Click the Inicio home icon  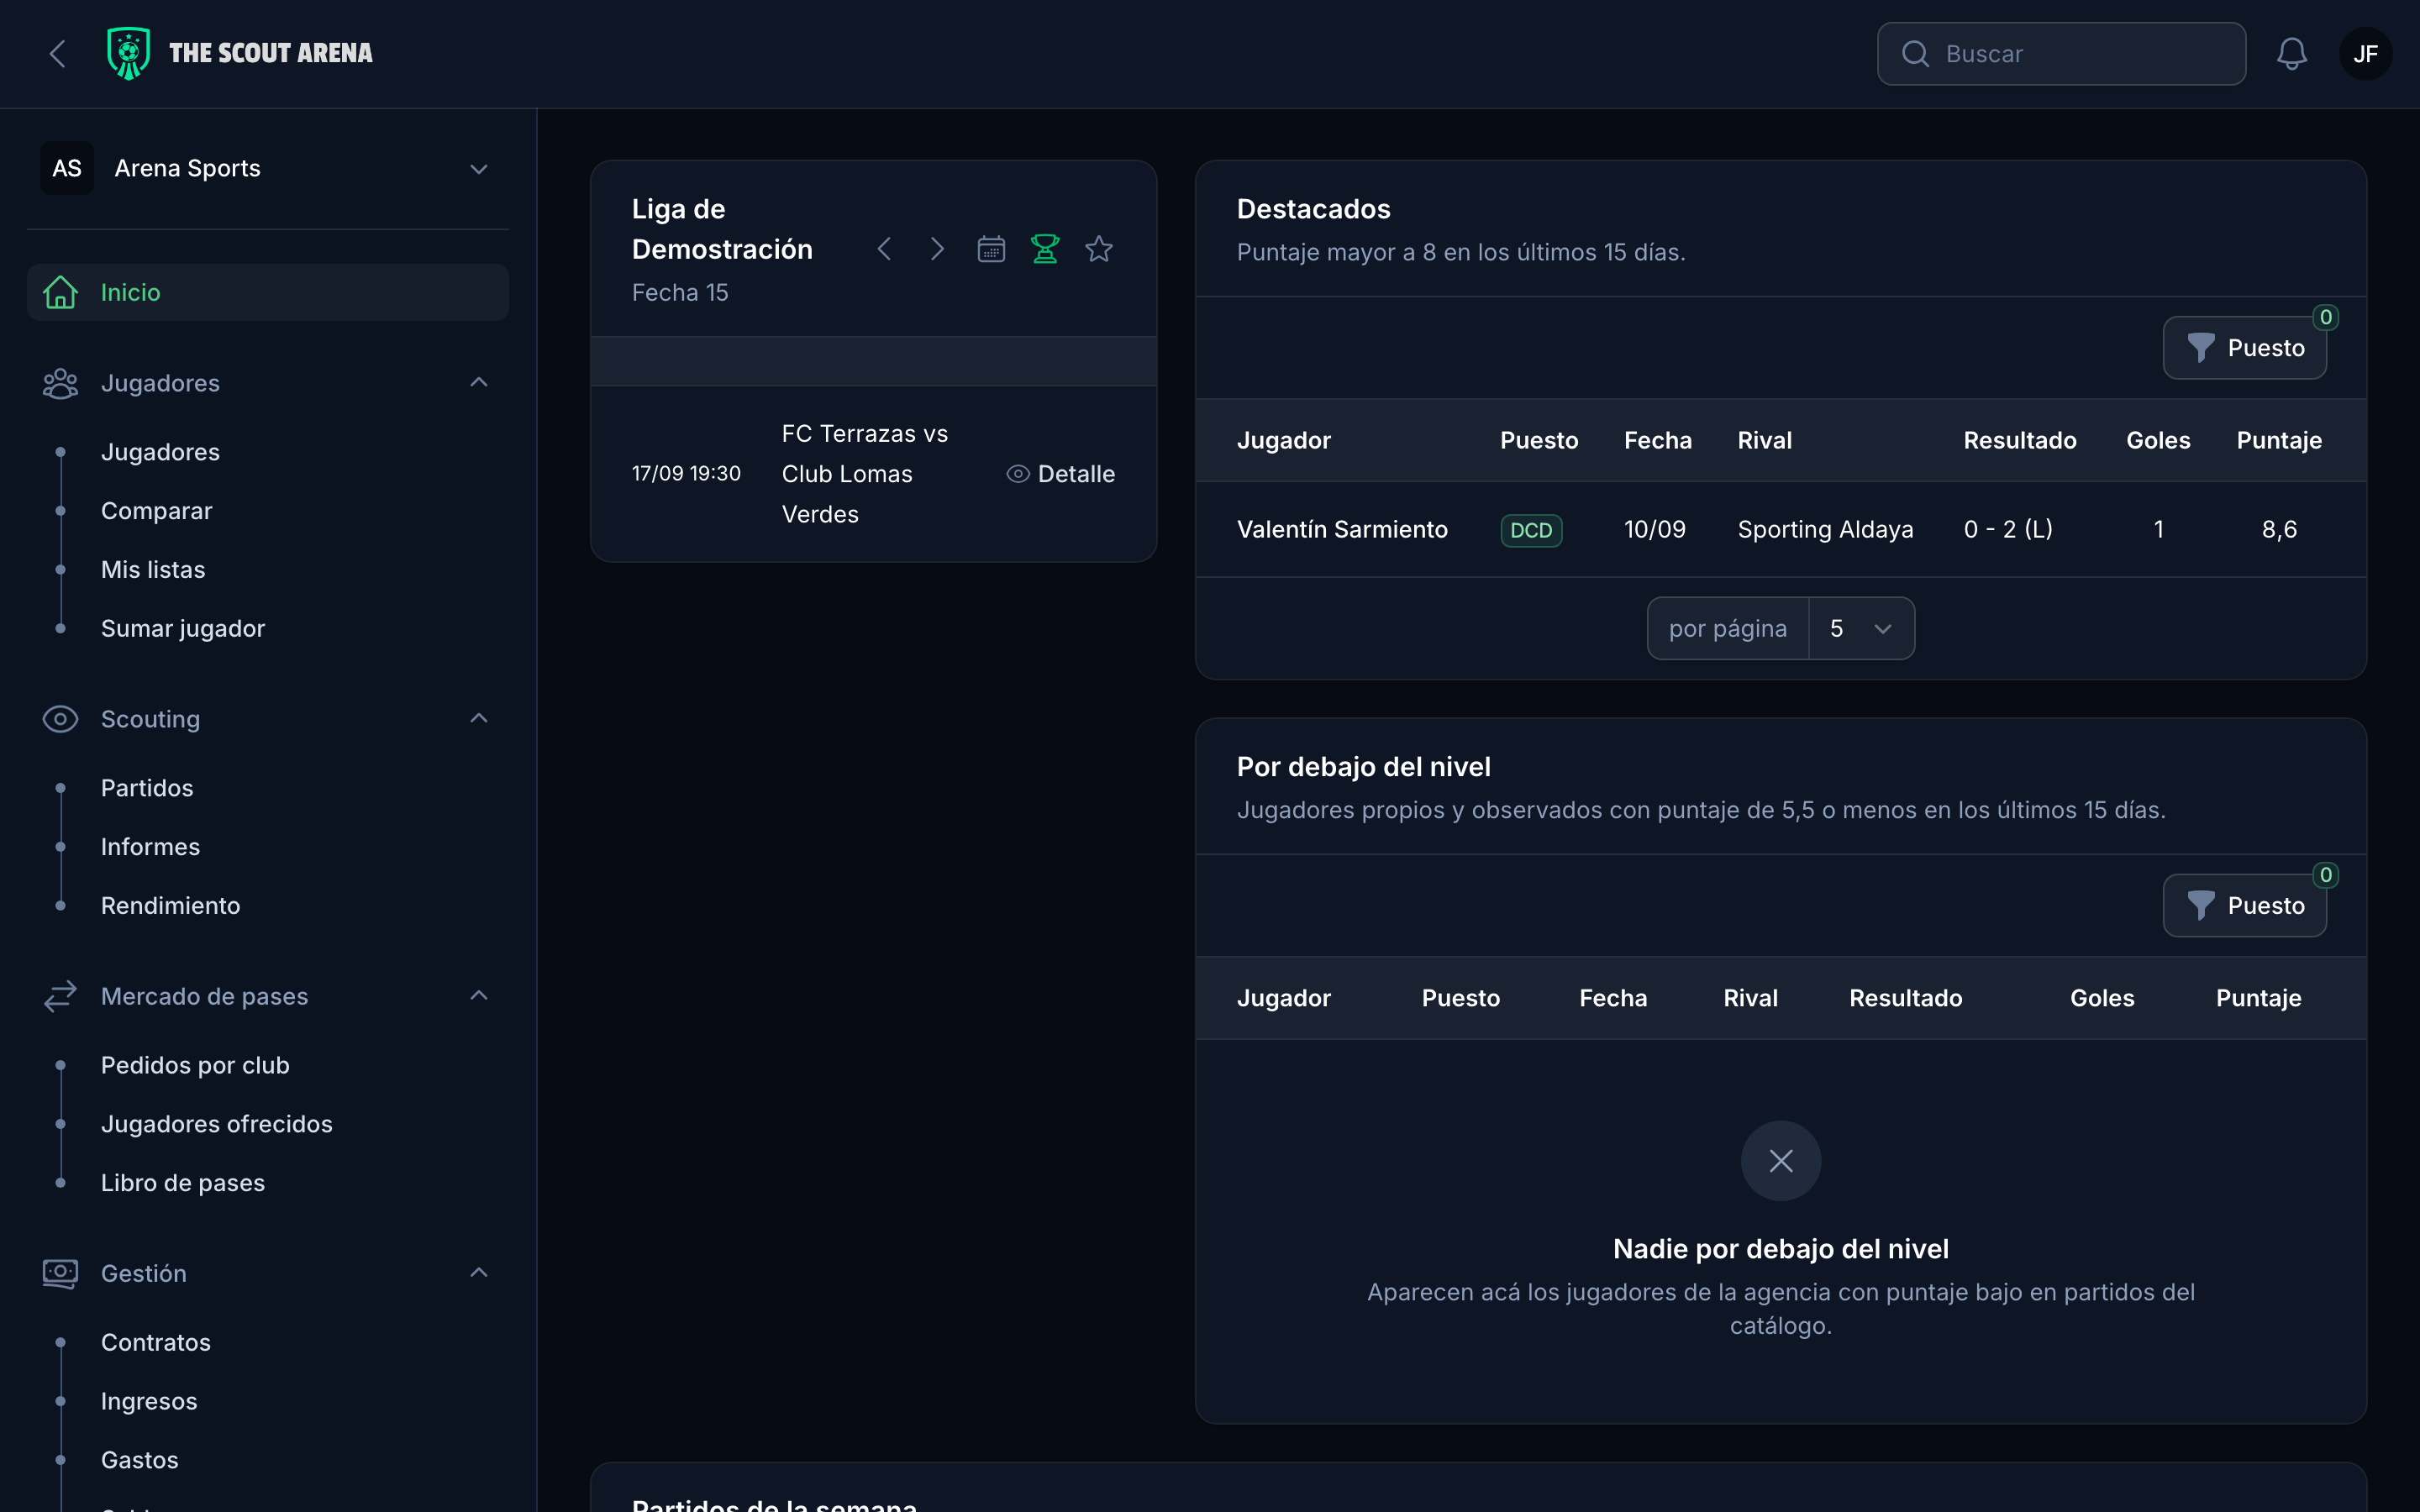tap(60, 292)
